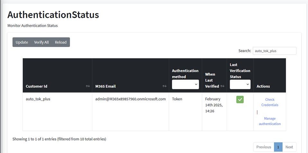
Task: Click the February 14th 2025, 14:26 cell
Action: (214, 111)
